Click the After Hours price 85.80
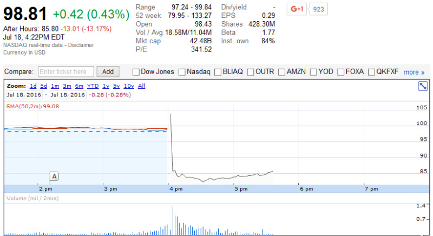 (50, 29)
